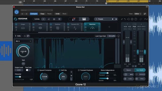Image resolution: width=162 pixels, height=91 pixels.
Task: Add a new module with plus slot
Action: click(109, 27)
